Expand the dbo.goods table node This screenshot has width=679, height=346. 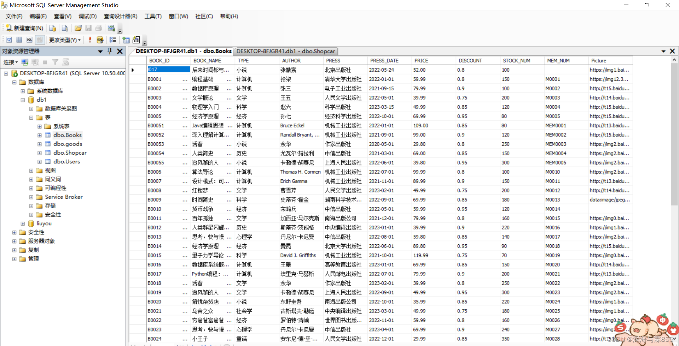[39, 144]
